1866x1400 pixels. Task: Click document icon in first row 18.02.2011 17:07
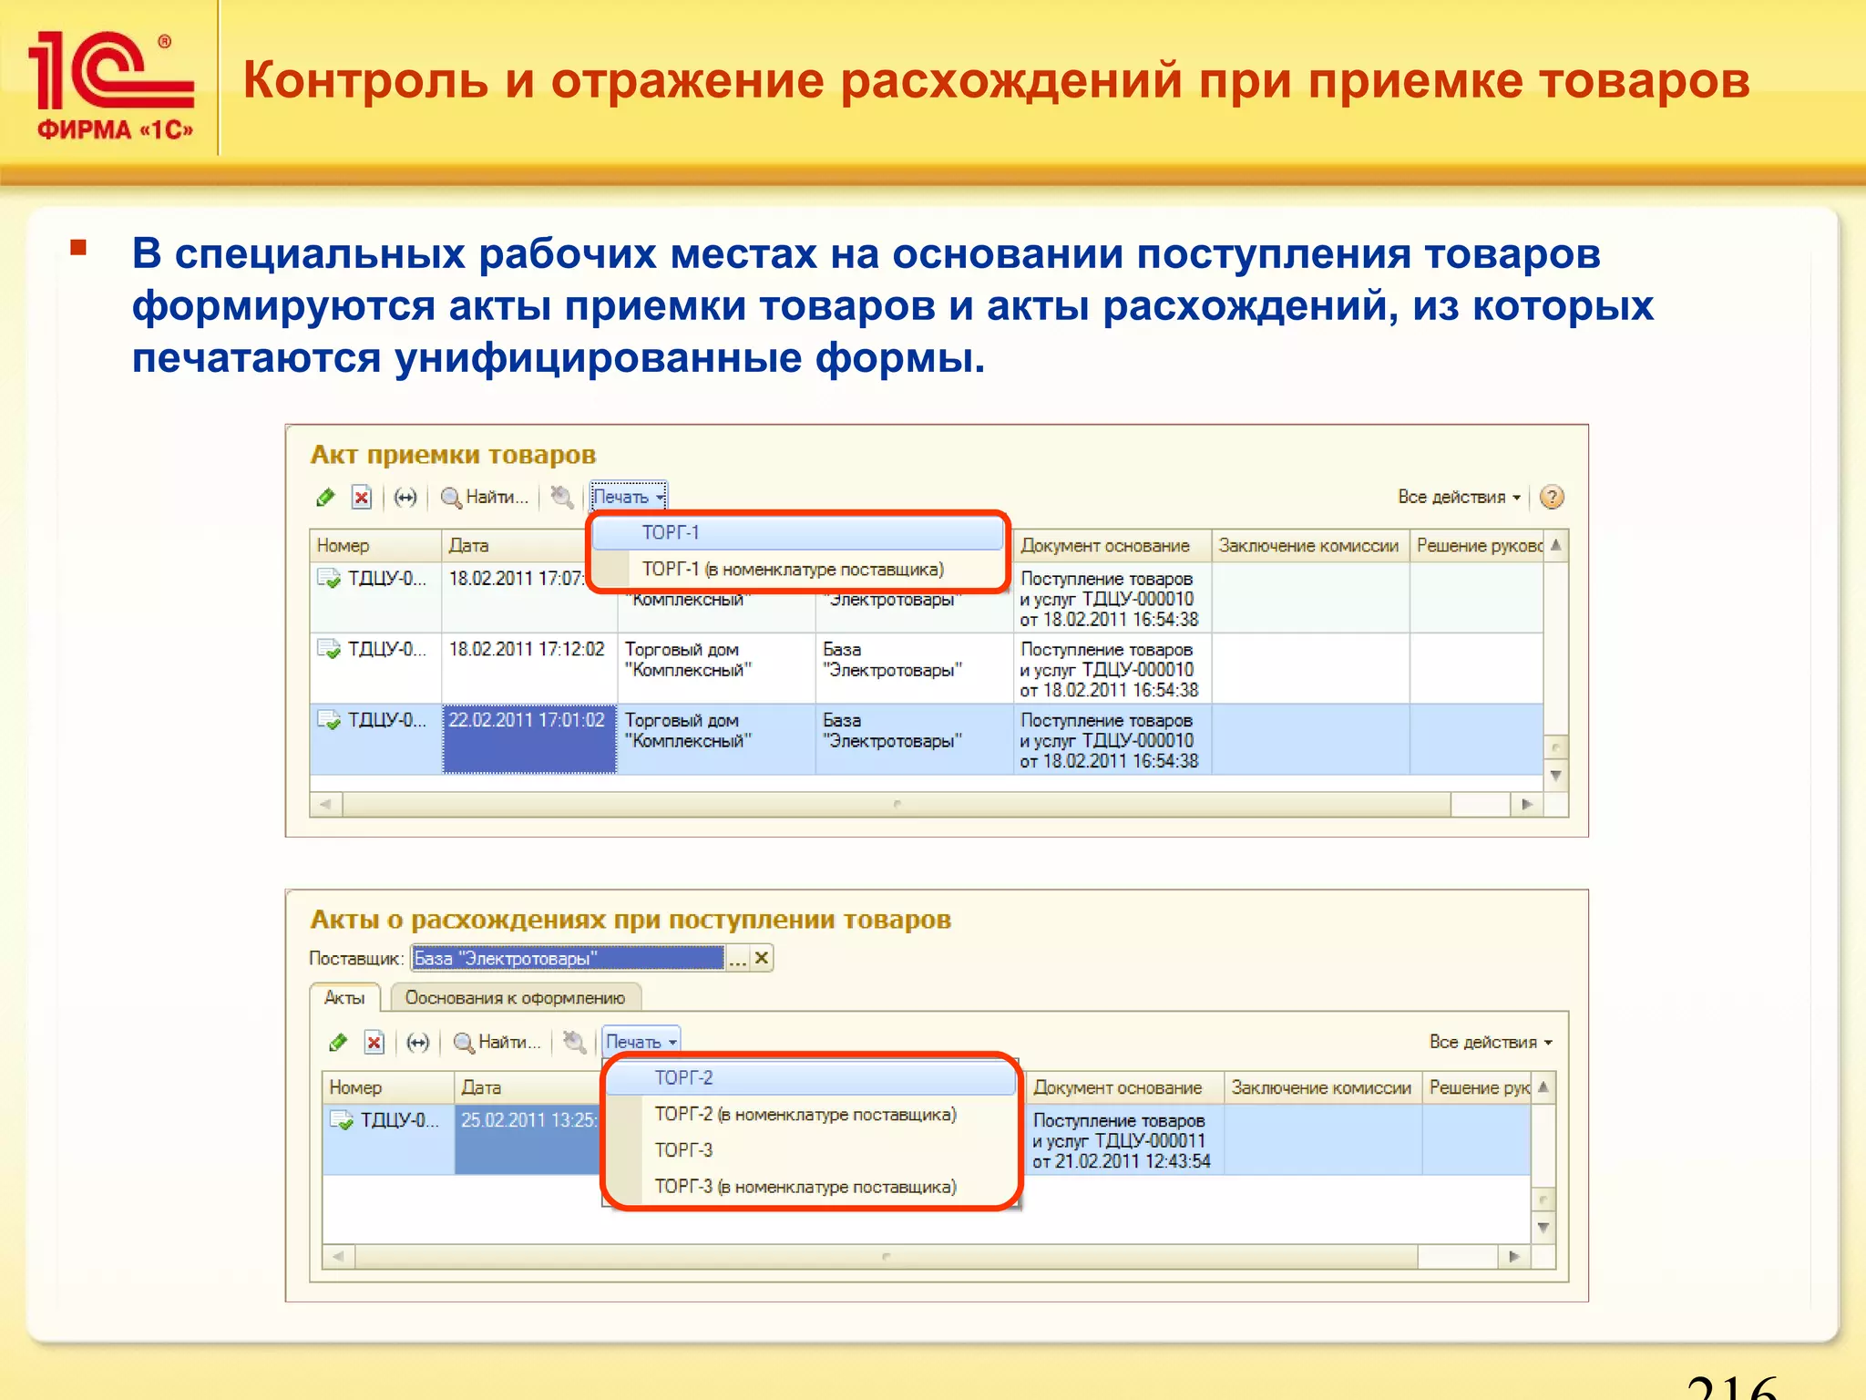(x=329, y=578)
